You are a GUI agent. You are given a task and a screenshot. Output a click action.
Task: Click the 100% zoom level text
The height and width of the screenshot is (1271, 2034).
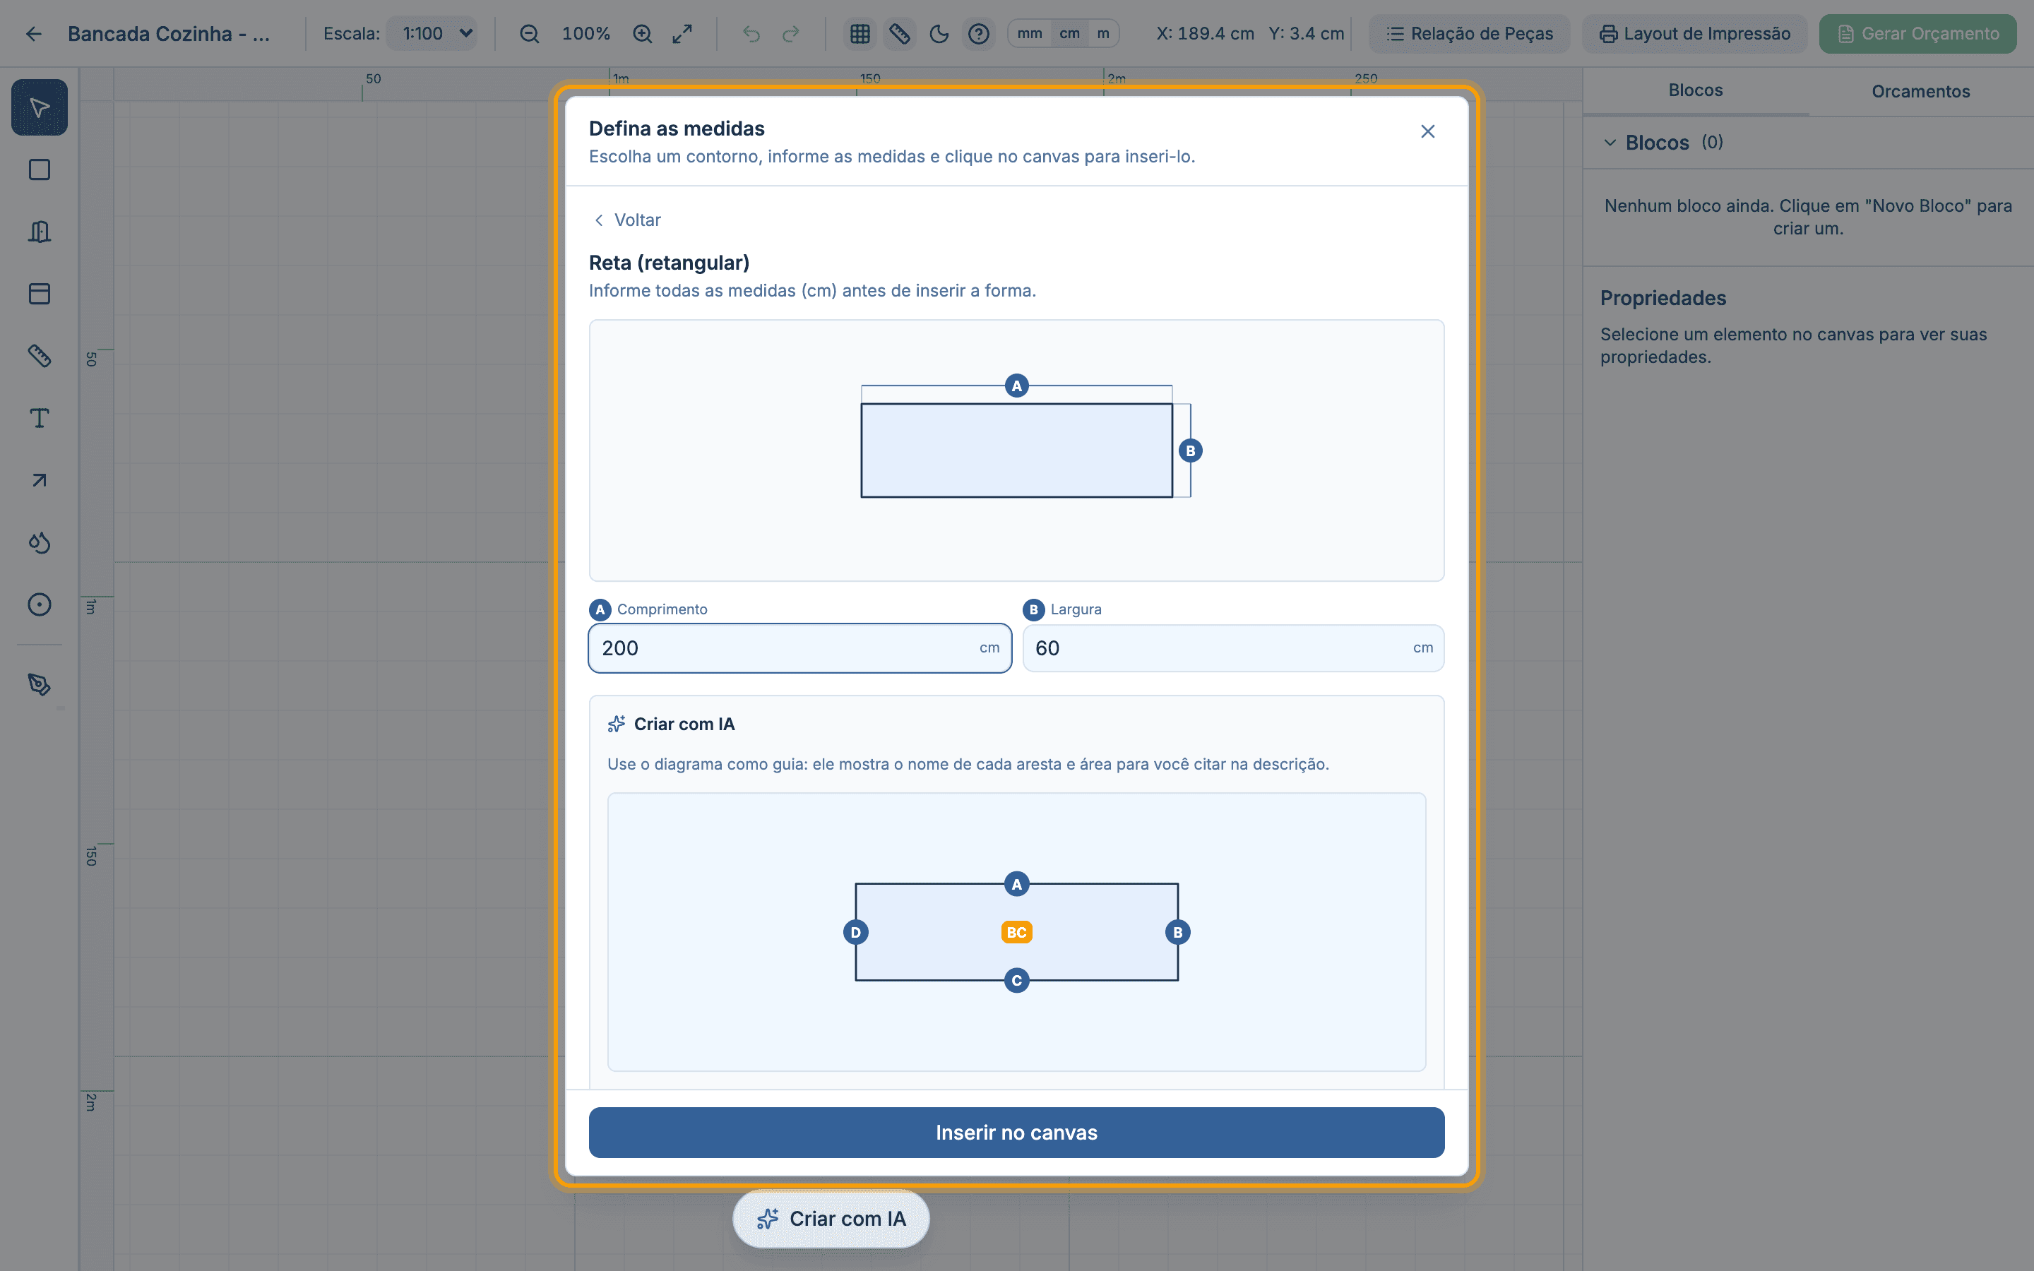tap(585, 34)
